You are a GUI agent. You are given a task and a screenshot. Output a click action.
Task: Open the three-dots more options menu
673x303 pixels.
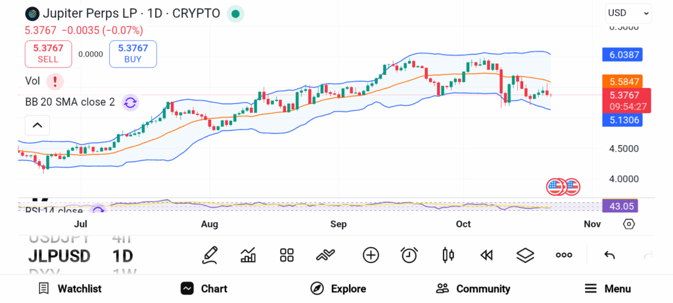564,255
